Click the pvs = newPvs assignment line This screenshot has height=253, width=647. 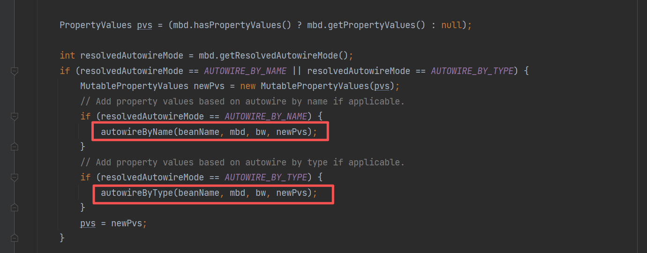[x=113, y=223]
